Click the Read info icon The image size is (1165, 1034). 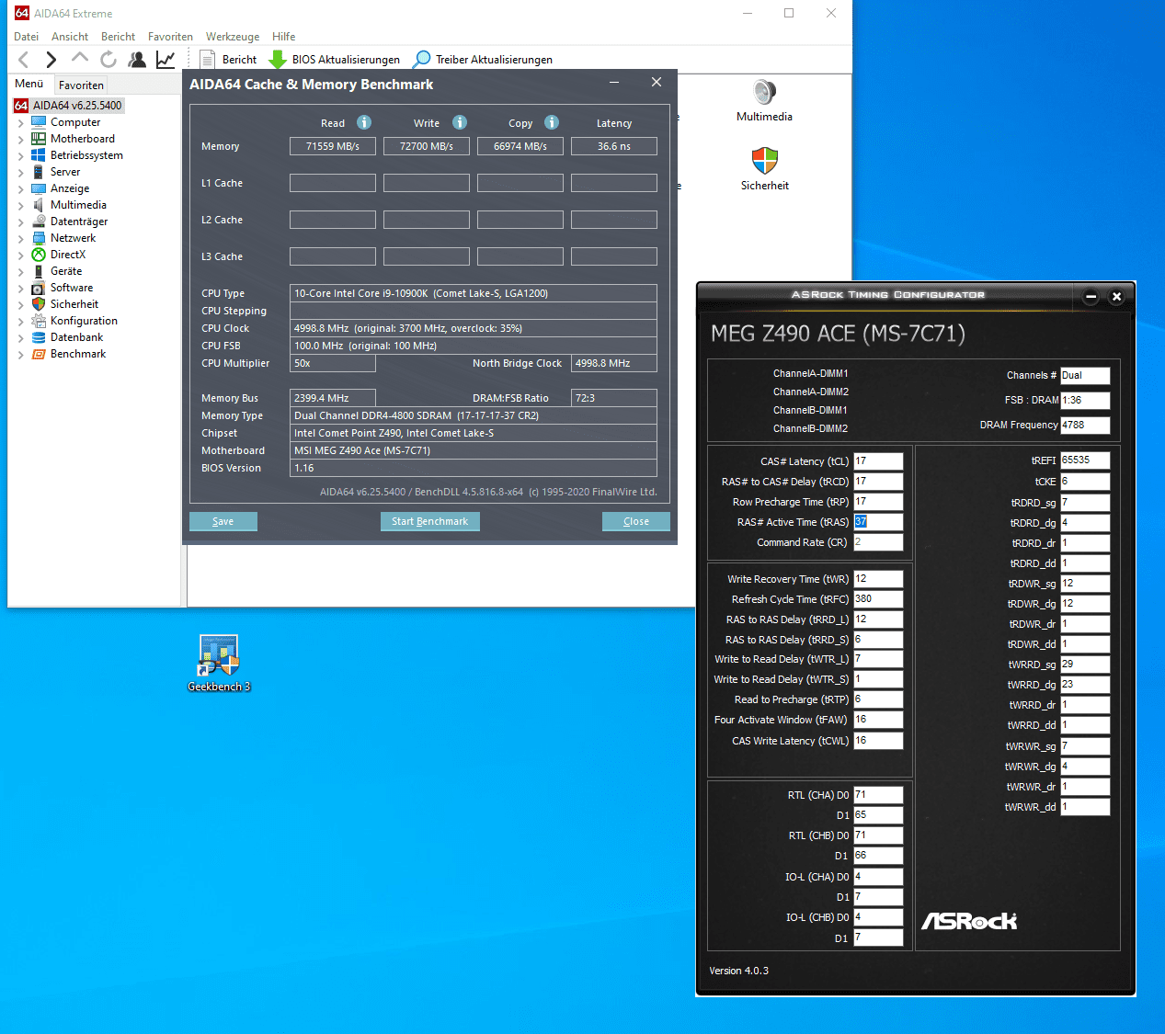[x=364, y=122]
